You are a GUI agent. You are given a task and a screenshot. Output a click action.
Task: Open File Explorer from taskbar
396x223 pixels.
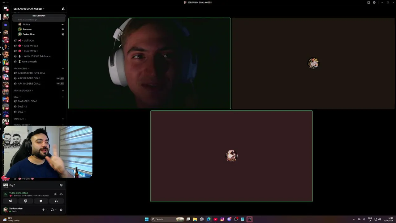(195, 219)
